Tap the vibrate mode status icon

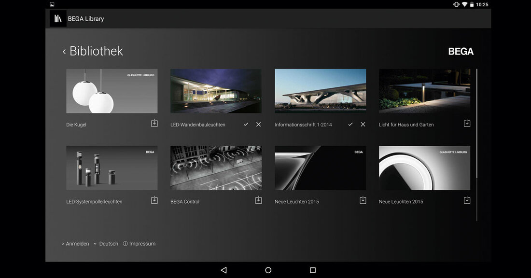456,4
